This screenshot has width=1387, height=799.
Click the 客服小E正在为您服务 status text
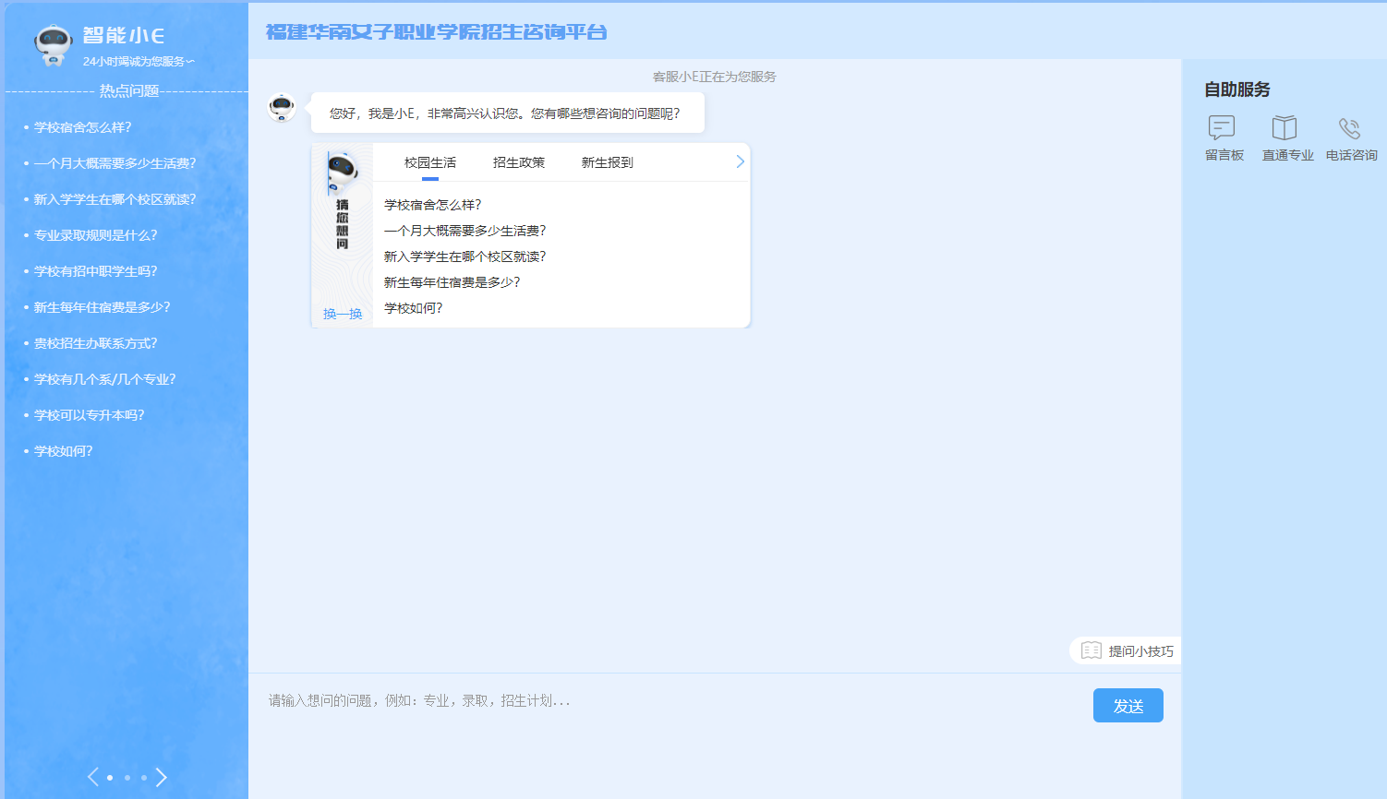coord(715,77)
